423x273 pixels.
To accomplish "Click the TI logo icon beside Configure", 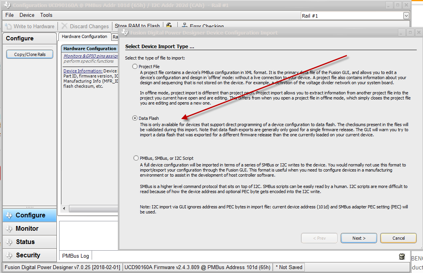I will pos(9,215).
